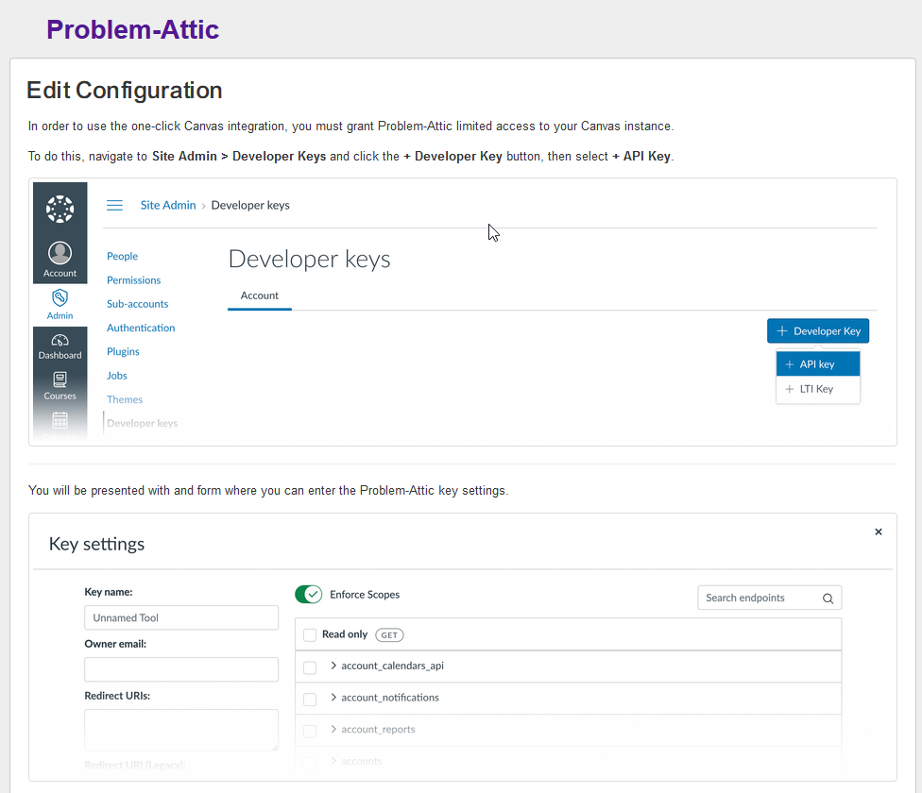Check the account_calendars_api checkbox
Screen dimensions: 922x793
click(x=310, y=667)
